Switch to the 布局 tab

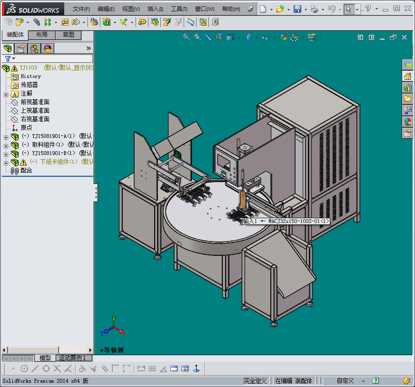click(x=41, y=35)
